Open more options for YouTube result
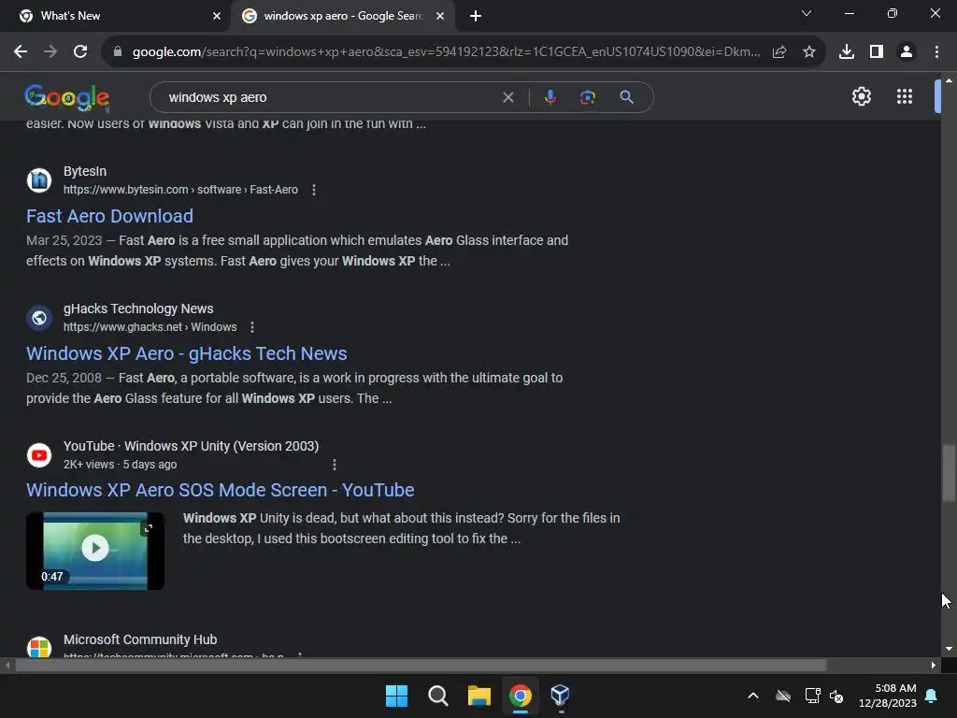 [x=334, y=465]
